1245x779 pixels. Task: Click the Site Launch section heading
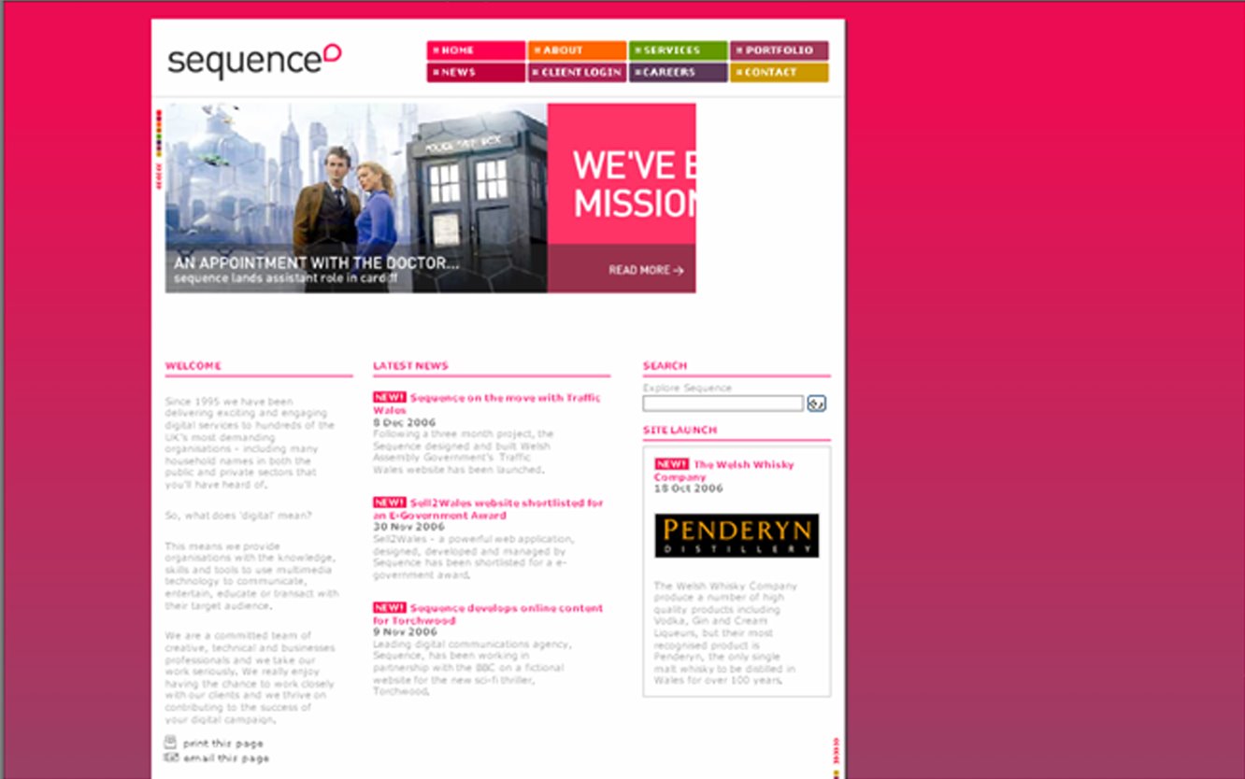(680, 431)
